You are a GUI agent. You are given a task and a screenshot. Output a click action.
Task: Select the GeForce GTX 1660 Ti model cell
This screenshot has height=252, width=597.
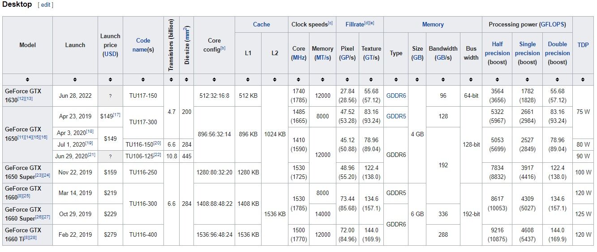coord(28,235)
